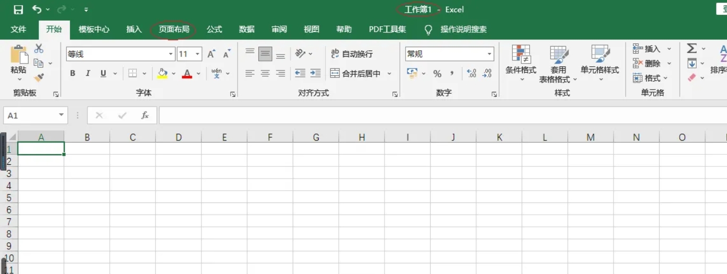Image resolution: width=727 pixels, height=274 pixels.
Task: Go to the 数据 tab
Action: pos(247,29)
